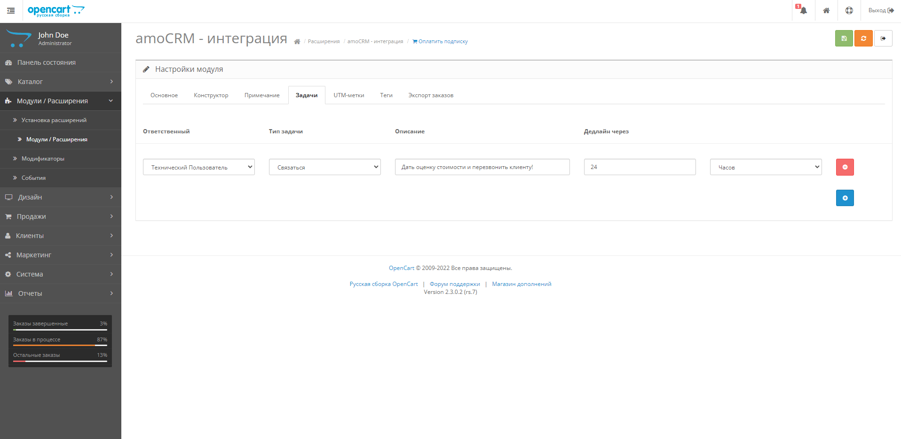
Task: Open Форум поддержки in footer
Action: [455, 284]
